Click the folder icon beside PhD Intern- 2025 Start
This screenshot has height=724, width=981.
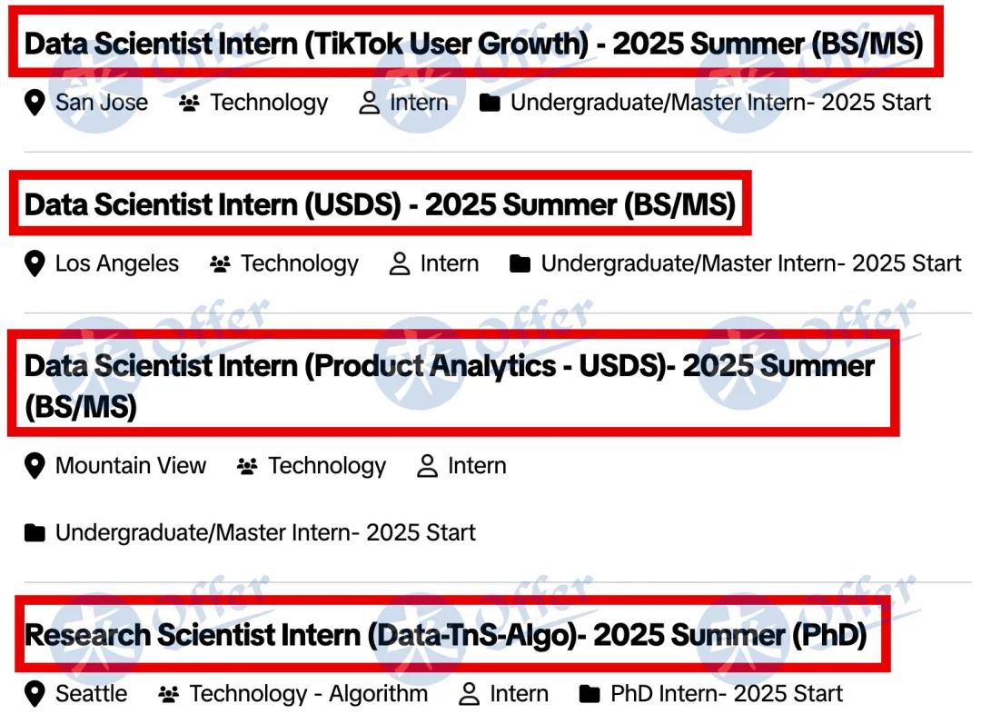590,694
